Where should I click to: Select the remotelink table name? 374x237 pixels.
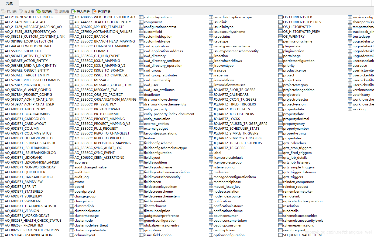point(291,196)
